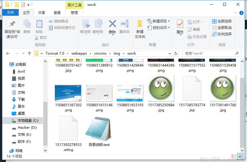Go up one folder level
247x162 pixels.
point(29,53)
